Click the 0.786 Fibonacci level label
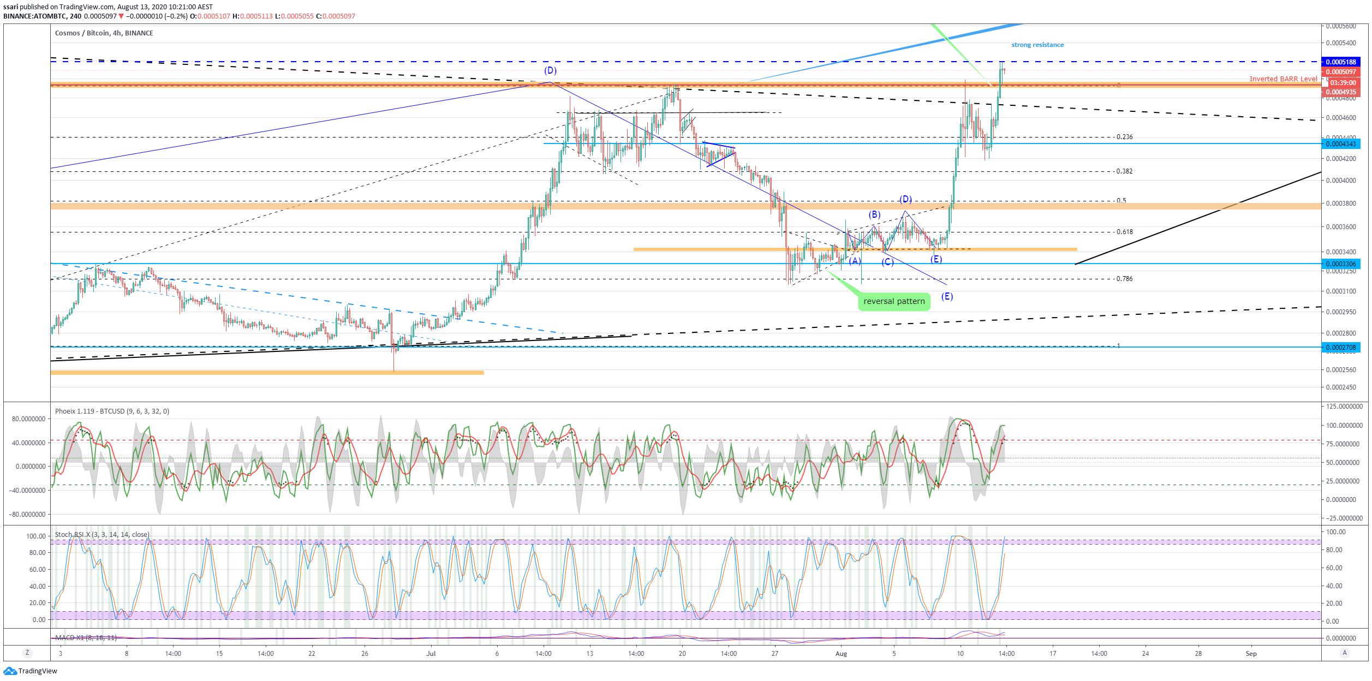This screenshot has height=681, width=1372. (1124, 279)
